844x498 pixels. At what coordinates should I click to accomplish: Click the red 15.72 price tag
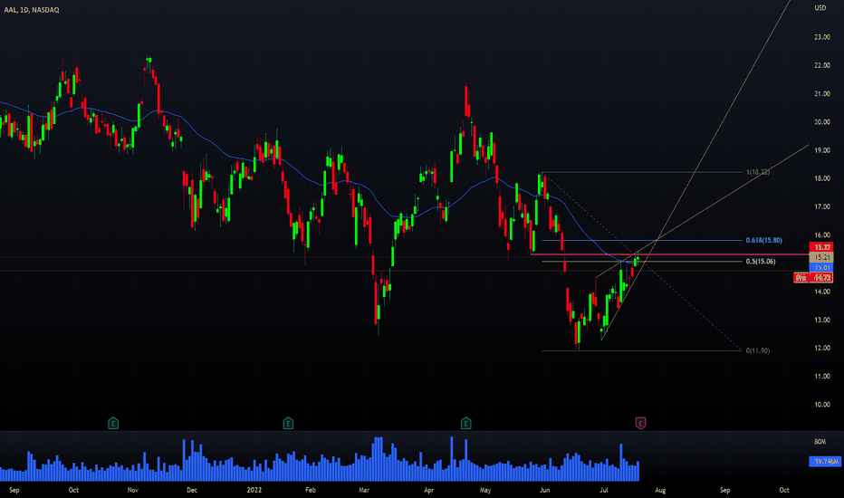click(821, 247)
